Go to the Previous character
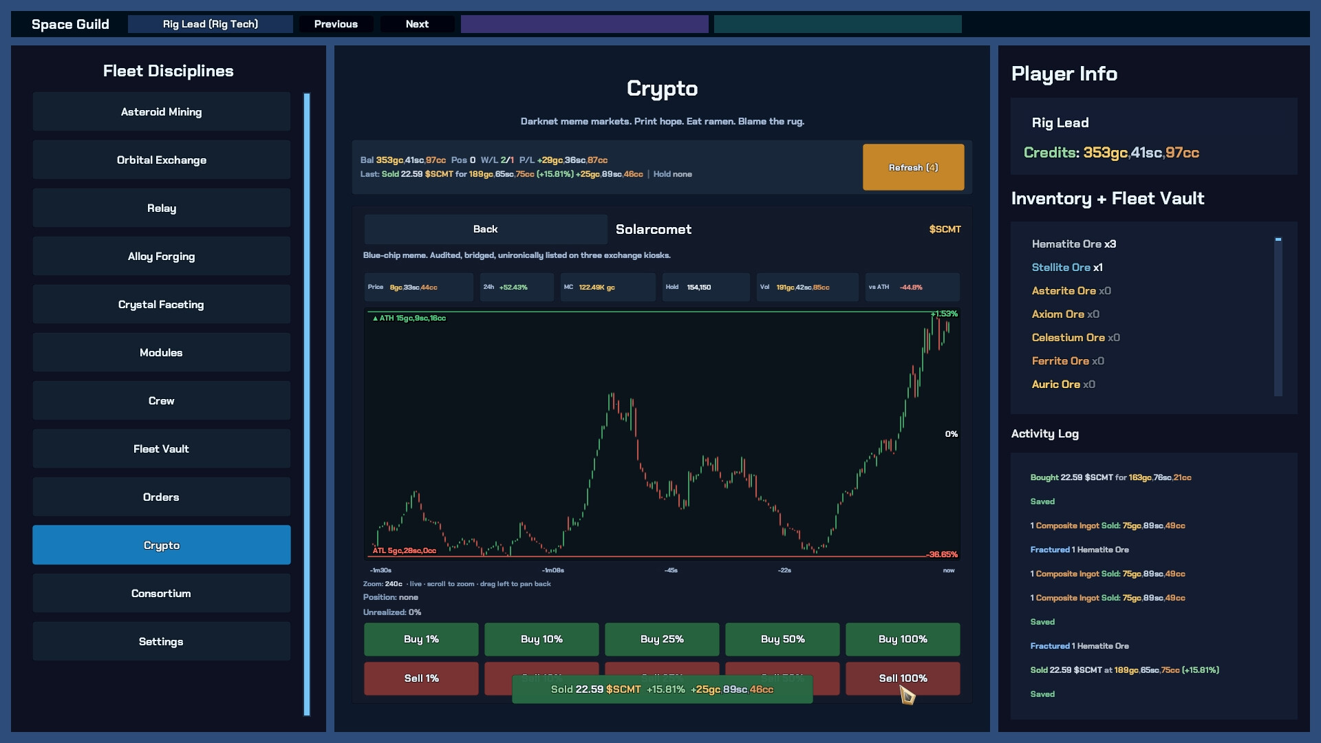Viewport: 1321px width, 743px height. tap(336, 24)
